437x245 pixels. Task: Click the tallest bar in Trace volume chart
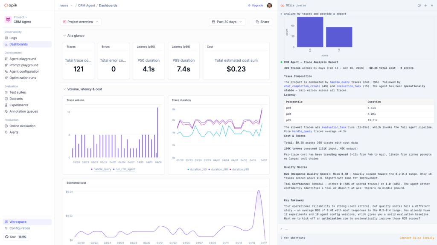point(158,132)
